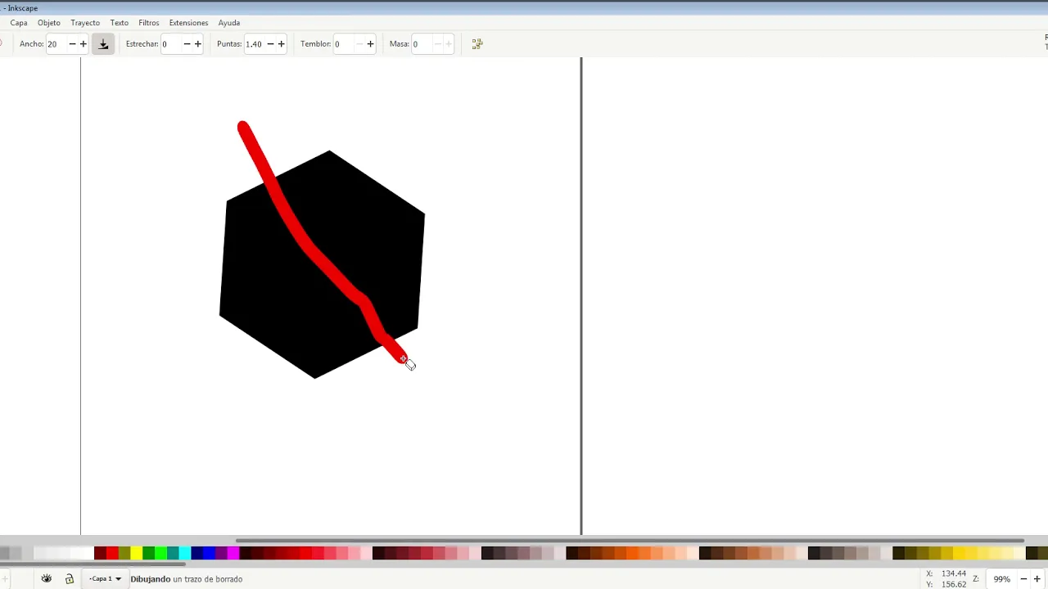Open the Ayuda menu
Viewport: 1048px width, 589px height.
229,23
